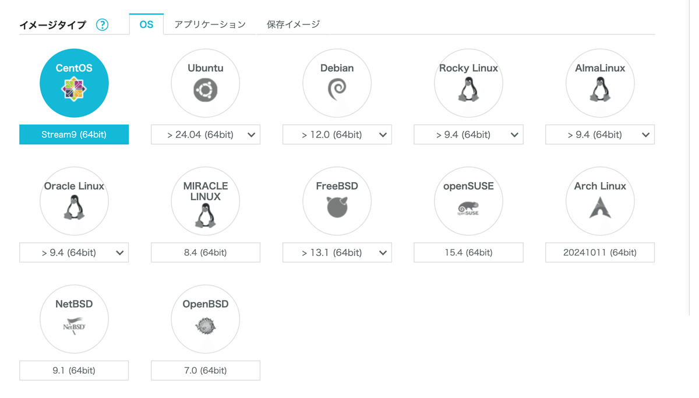Expand Rocky Linux 9.4 version dropdown
This screenshot has width=699, height=398.
[469, 134]
